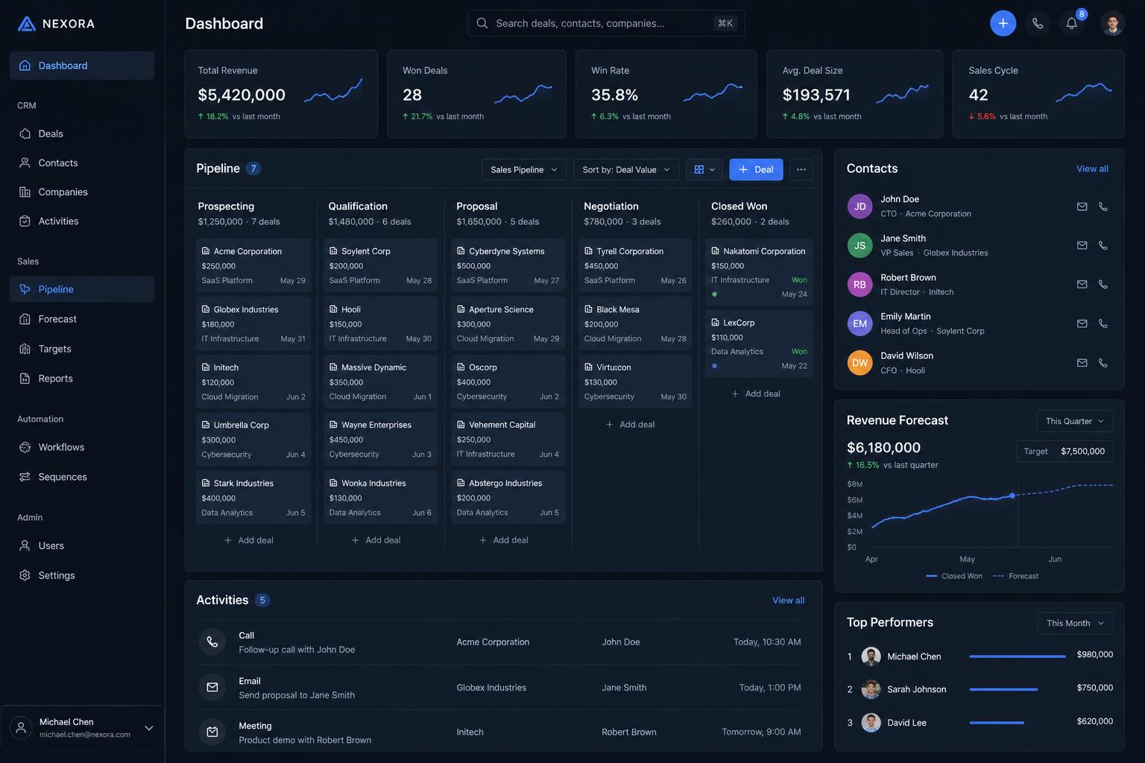Open notifications bell with badge 8

pyautogui.click(x=1072, y=23)
